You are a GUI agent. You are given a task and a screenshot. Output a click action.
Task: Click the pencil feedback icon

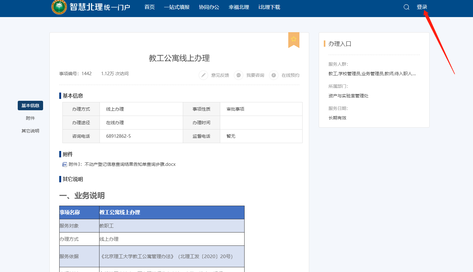203,75
